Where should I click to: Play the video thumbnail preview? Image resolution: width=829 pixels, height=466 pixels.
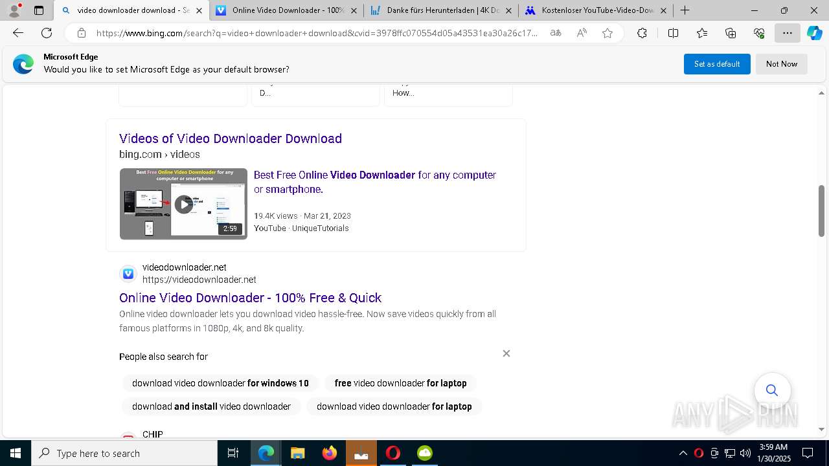[183, 204]
